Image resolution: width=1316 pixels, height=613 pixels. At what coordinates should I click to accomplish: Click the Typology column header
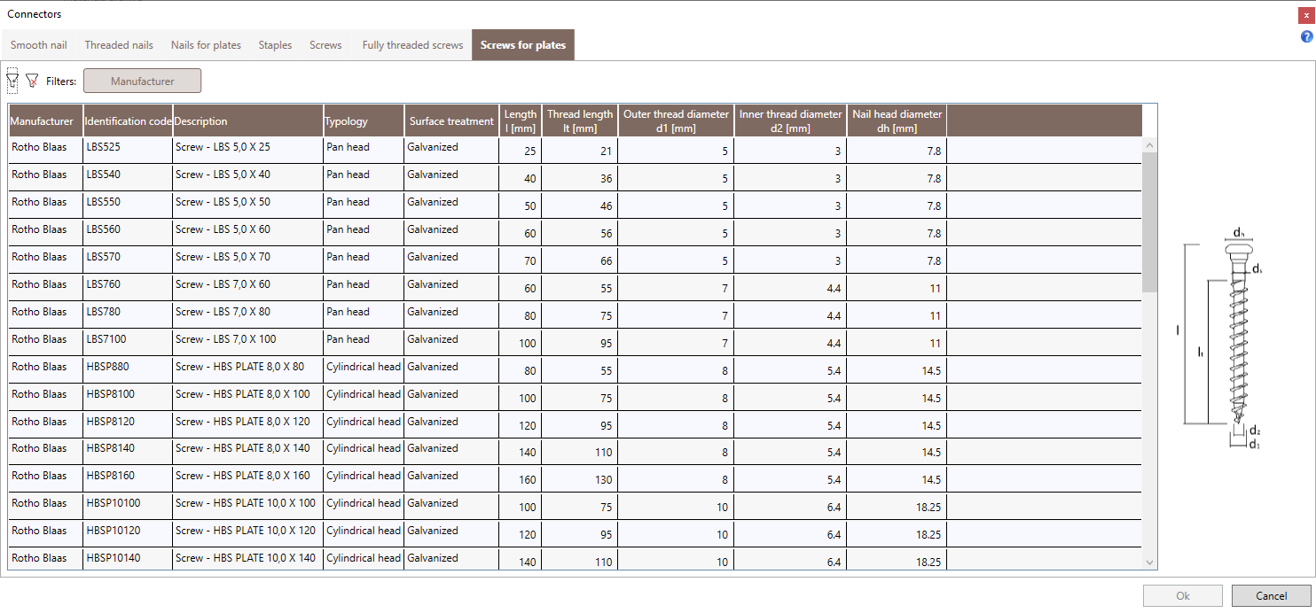(x=364, y=121)
